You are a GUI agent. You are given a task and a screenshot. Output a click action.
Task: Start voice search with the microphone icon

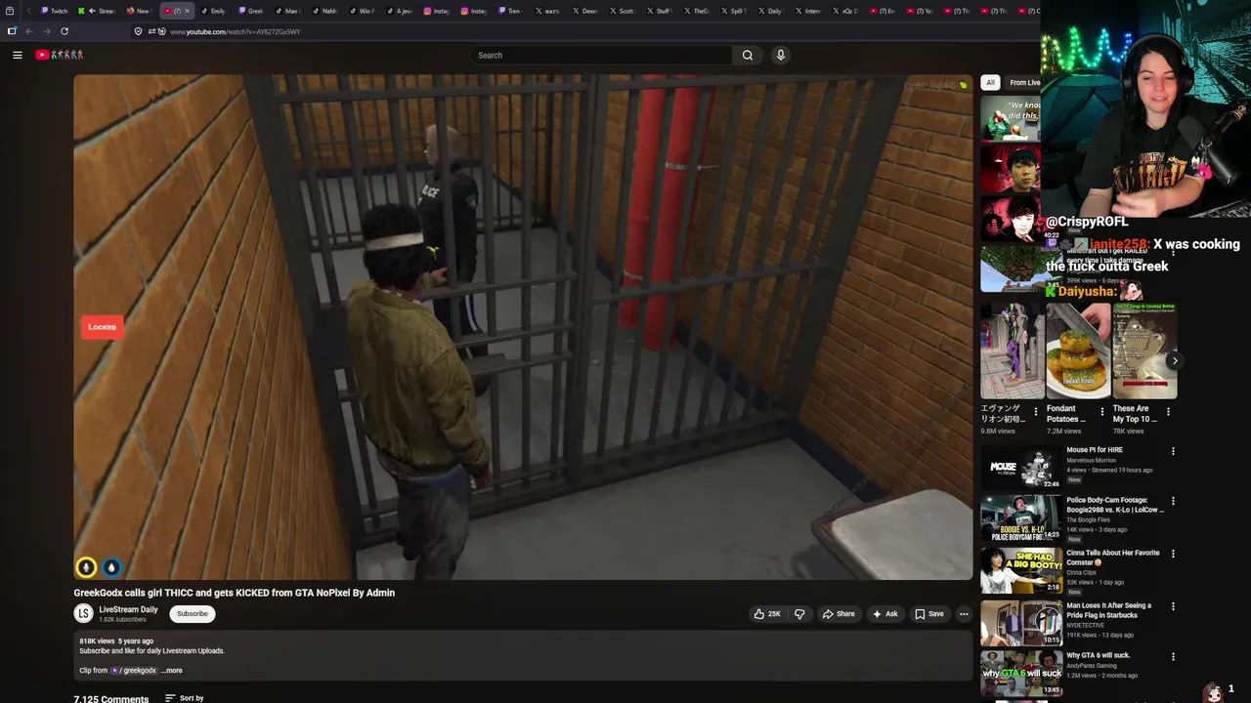point(780,55)
